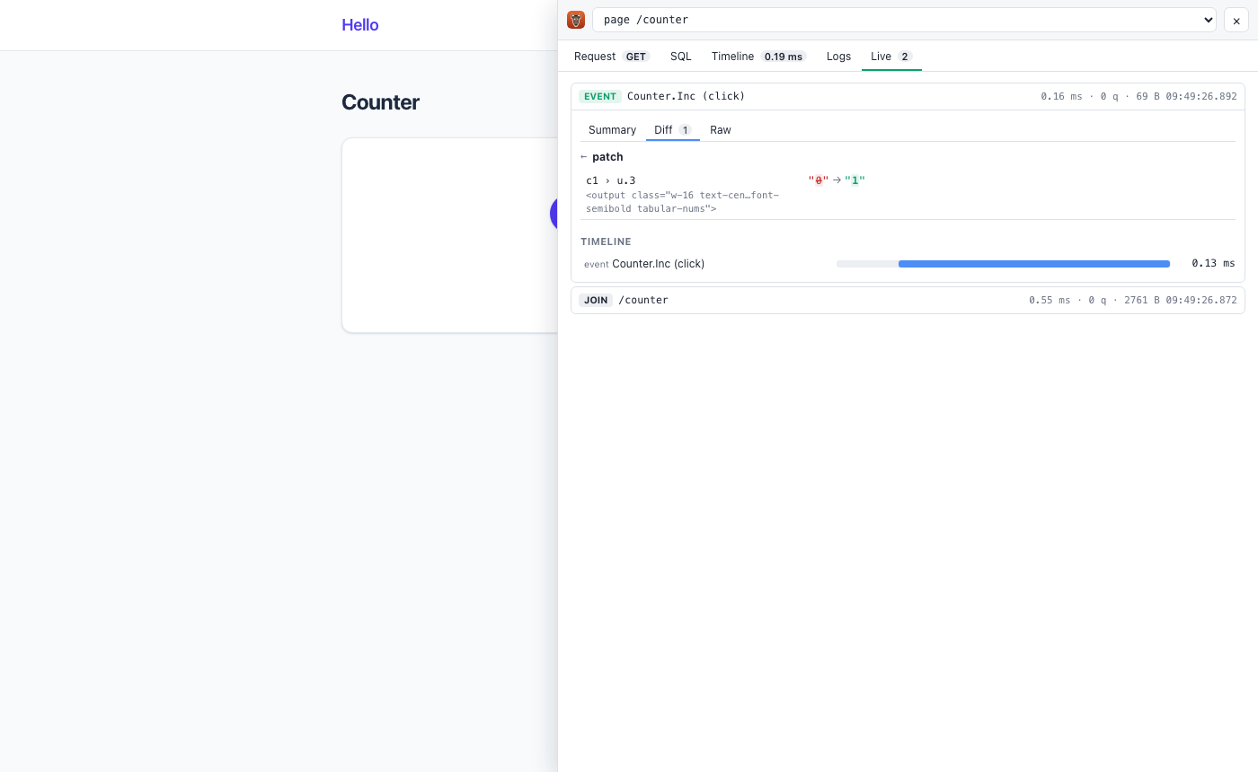This screenshot has width=1258, height=772.
Task: Switch to the Logs tab
Action: (838, 57)
